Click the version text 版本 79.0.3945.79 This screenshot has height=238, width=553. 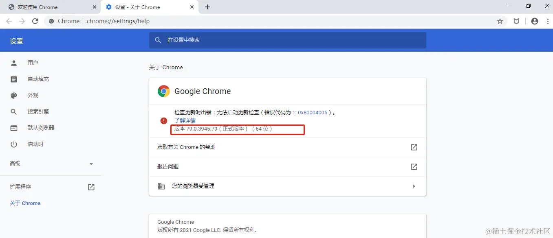pos(196,129)
